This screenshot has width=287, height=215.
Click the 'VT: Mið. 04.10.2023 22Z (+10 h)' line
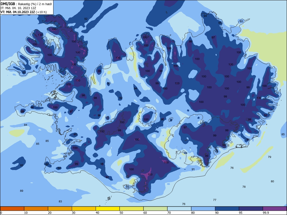point(24,12)
